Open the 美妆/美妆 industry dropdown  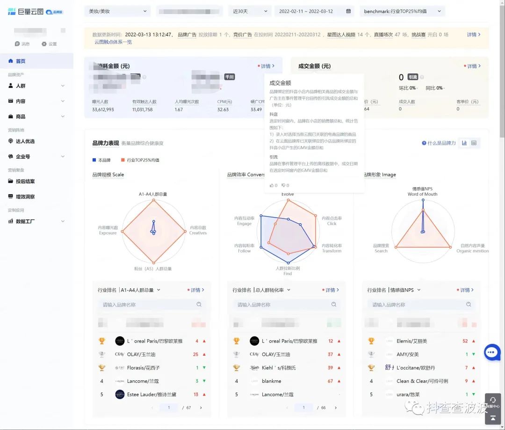117,11
